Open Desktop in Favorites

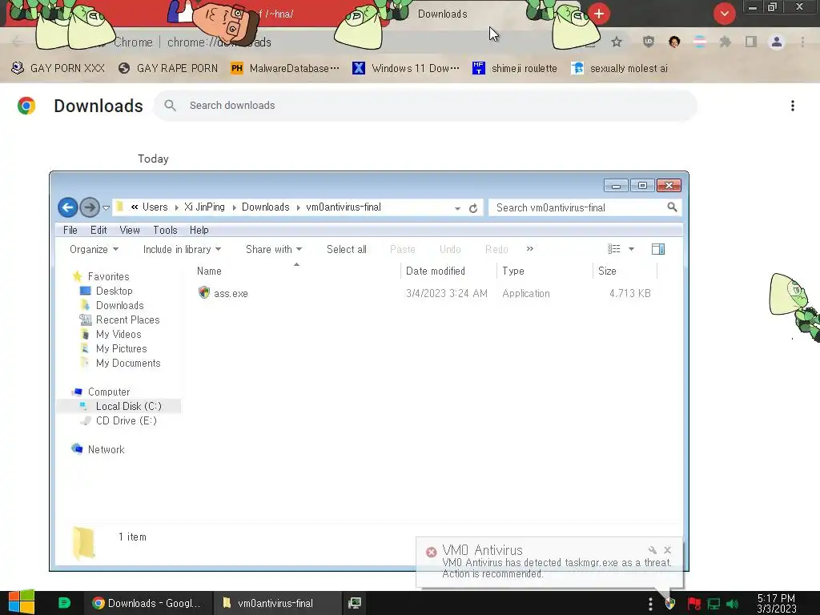[x=114, y=291]
